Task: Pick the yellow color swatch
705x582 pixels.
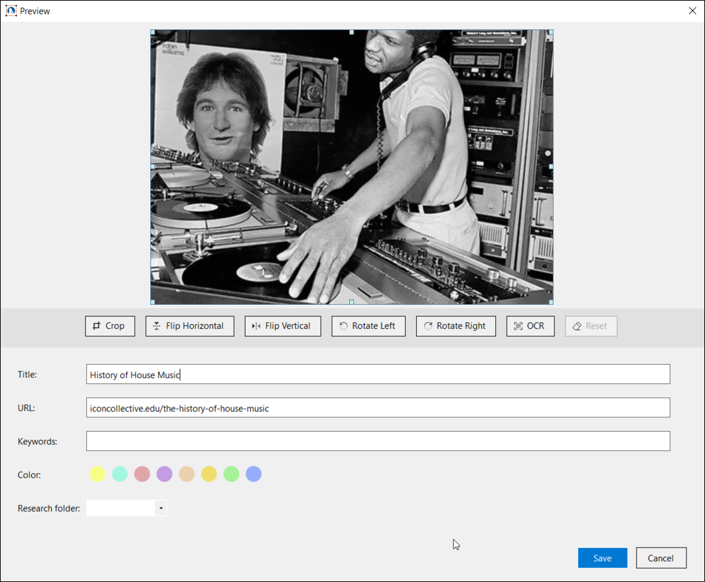Action: pos(98,474)
